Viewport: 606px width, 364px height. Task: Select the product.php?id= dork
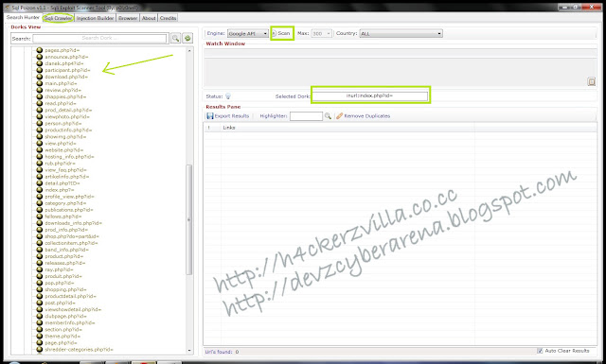[x=63, y=256]
